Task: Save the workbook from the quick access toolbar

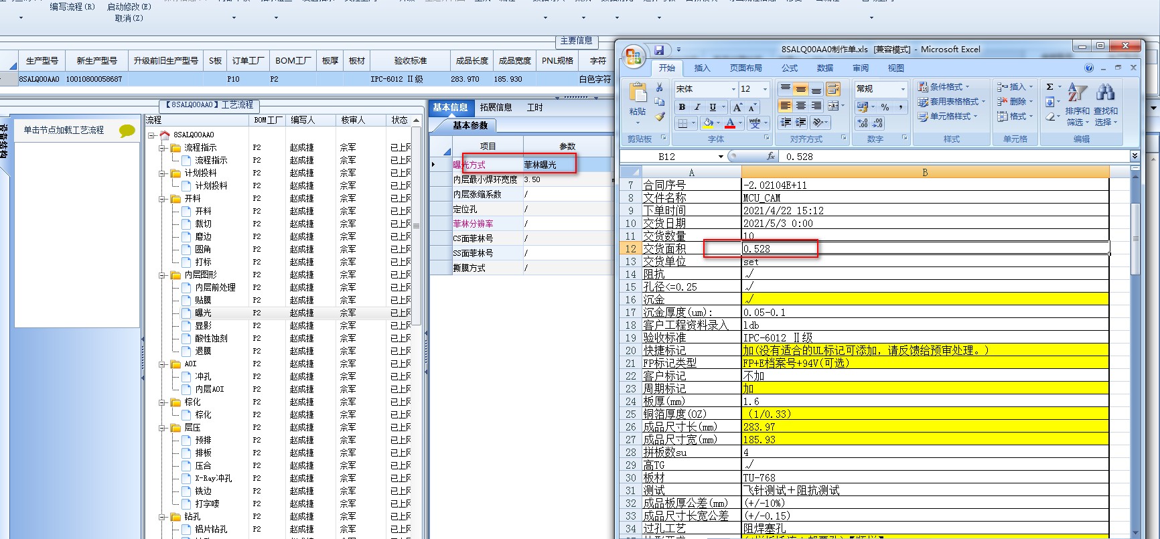Action: 659,50
